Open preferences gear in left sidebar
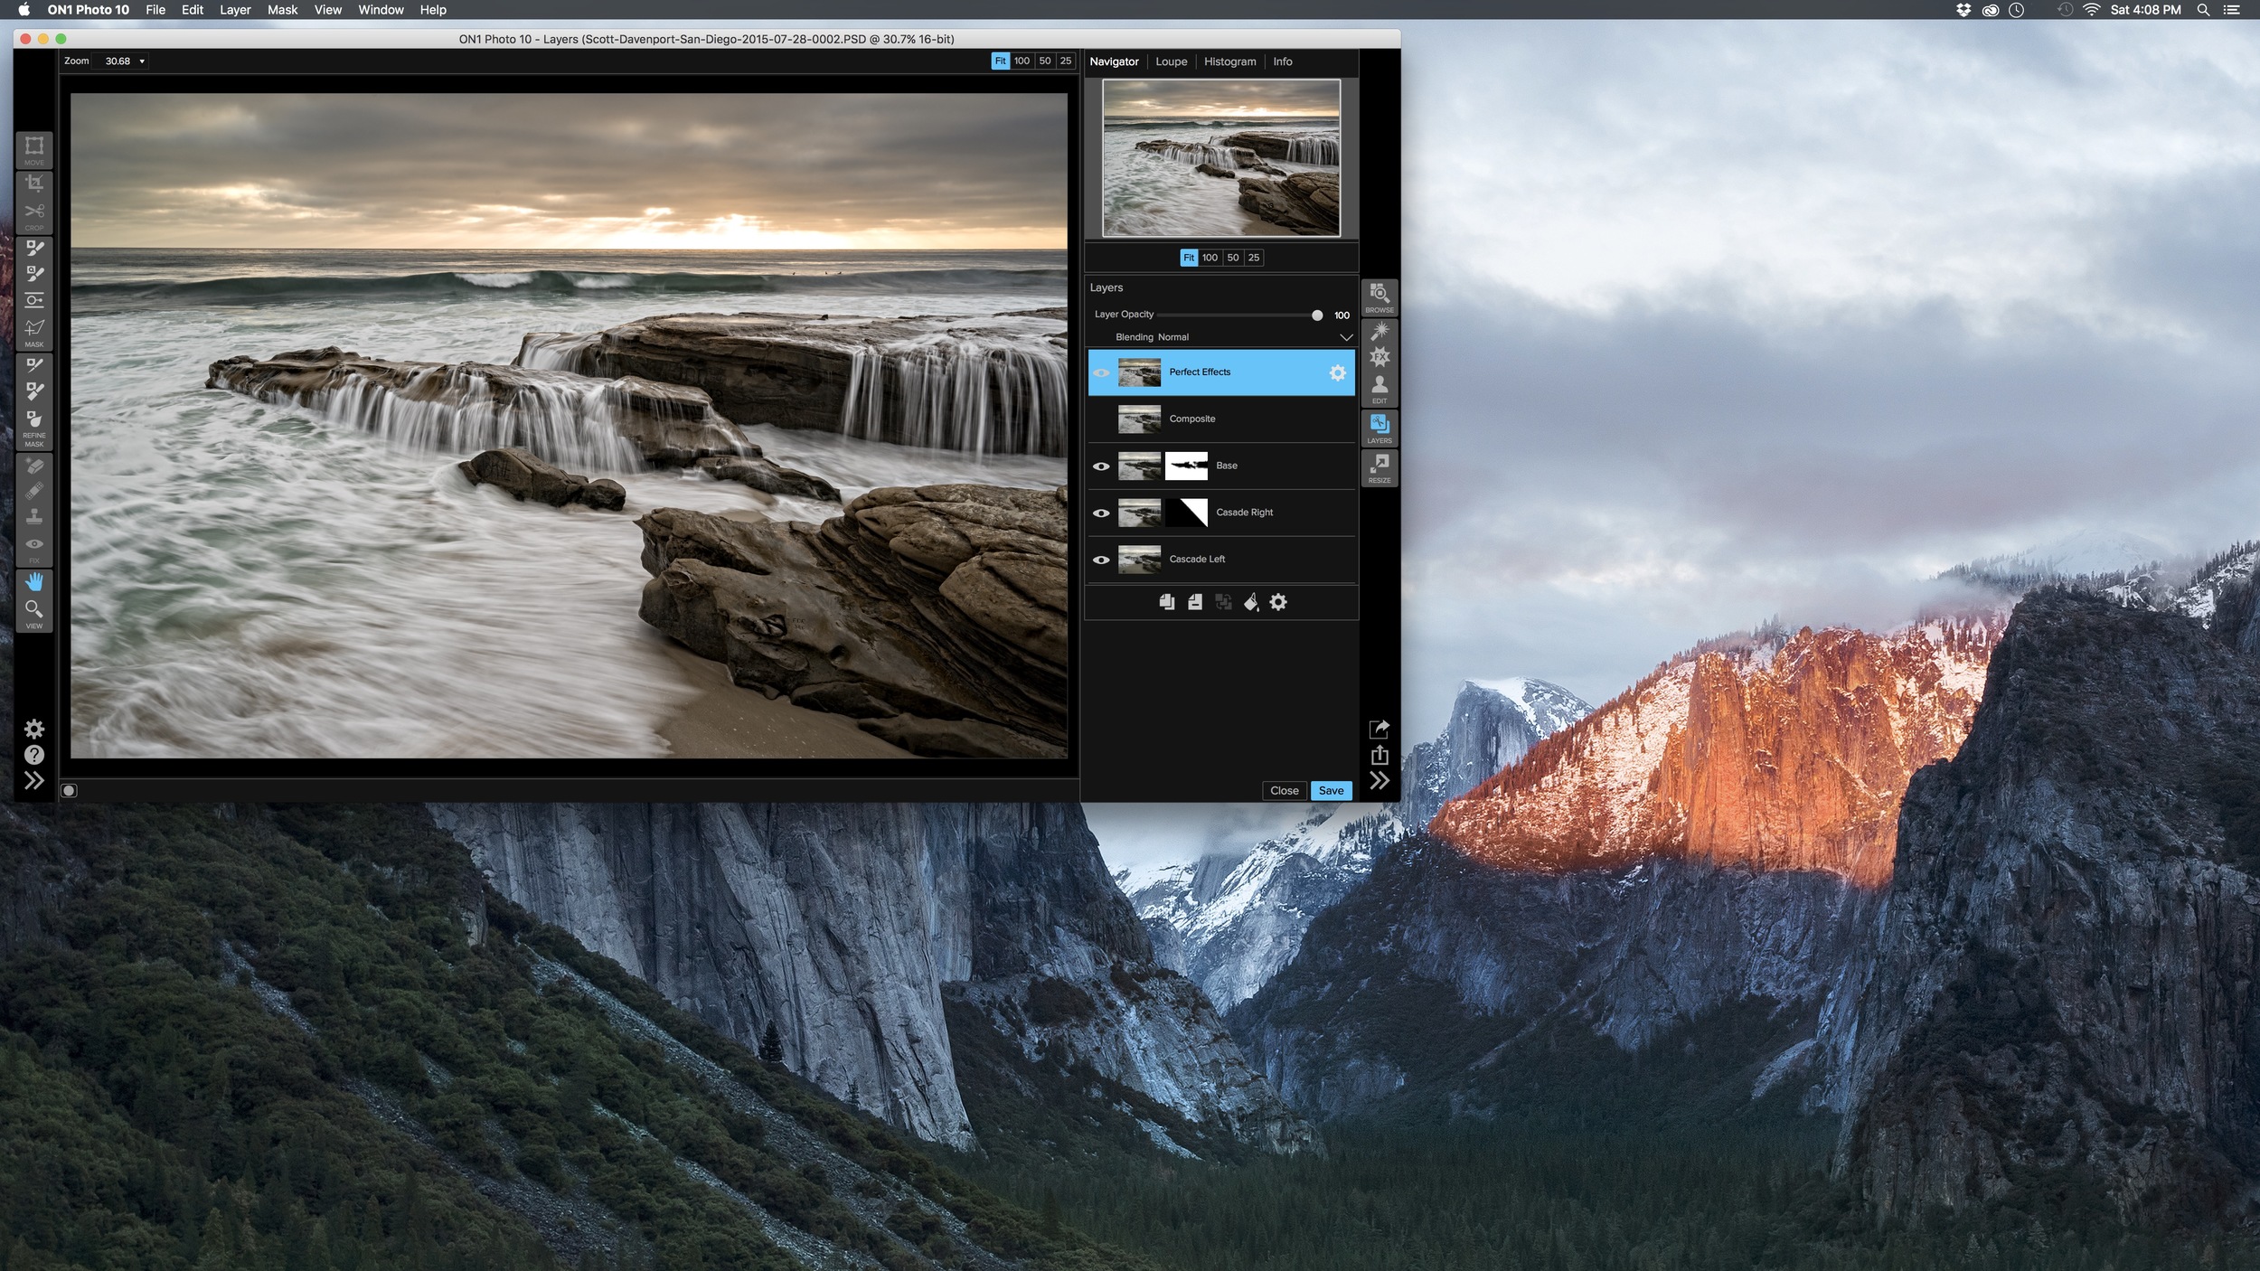The width and height of the screenshot is (2260, 1271). tap(34, 729)
